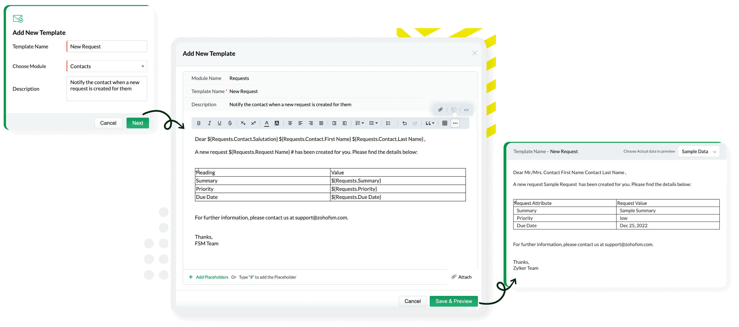Viewport: 739px width, 327px height.
Task: Click the plus icon beside Add Placeholders
Action: 191,277
